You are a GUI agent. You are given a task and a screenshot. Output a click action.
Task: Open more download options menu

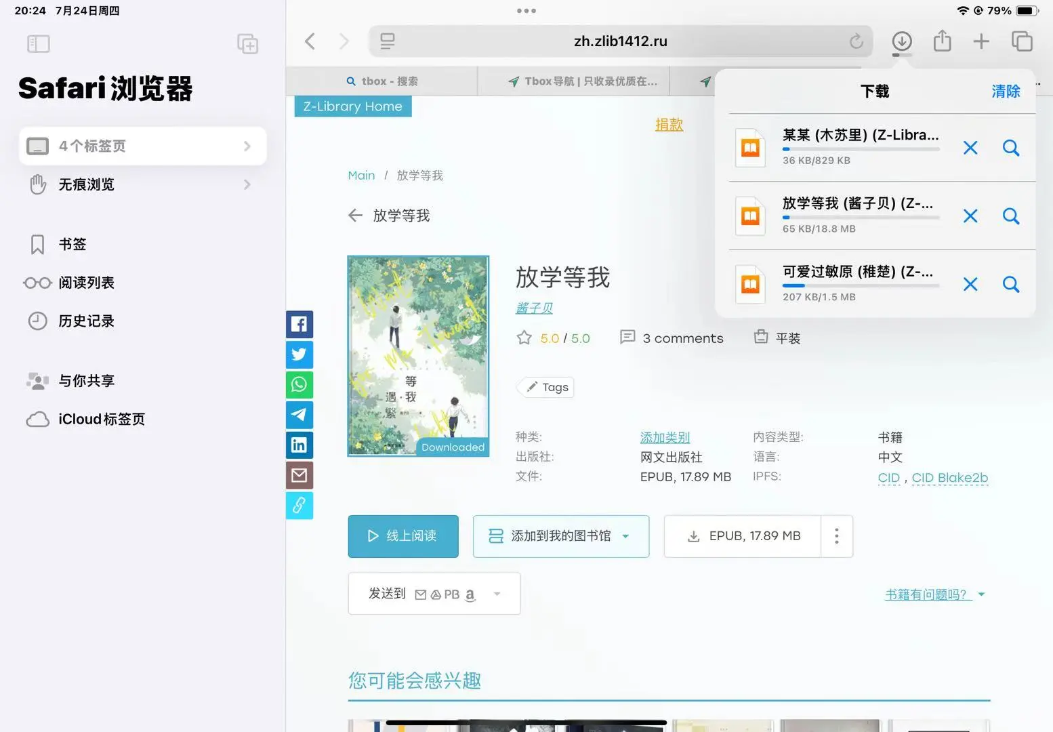pyautogui.click(x=837, y=536)
